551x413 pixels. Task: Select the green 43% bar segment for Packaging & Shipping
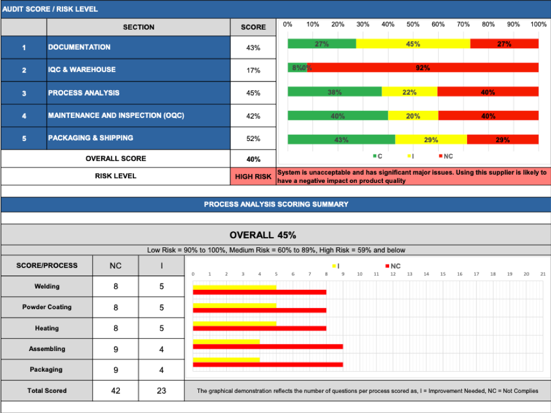click(340, 138)
